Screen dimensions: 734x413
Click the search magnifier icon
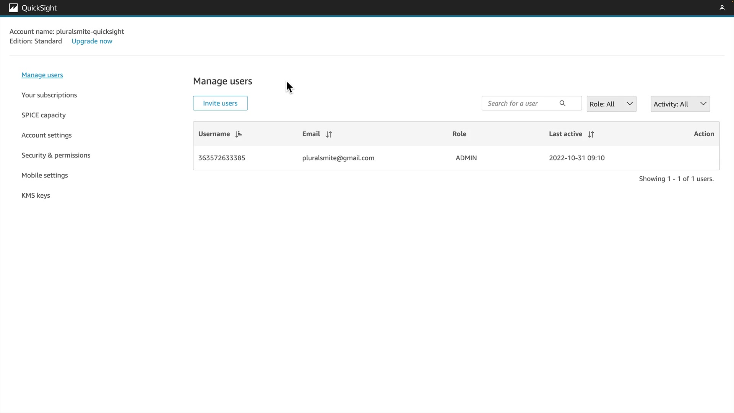pos(562,103)
